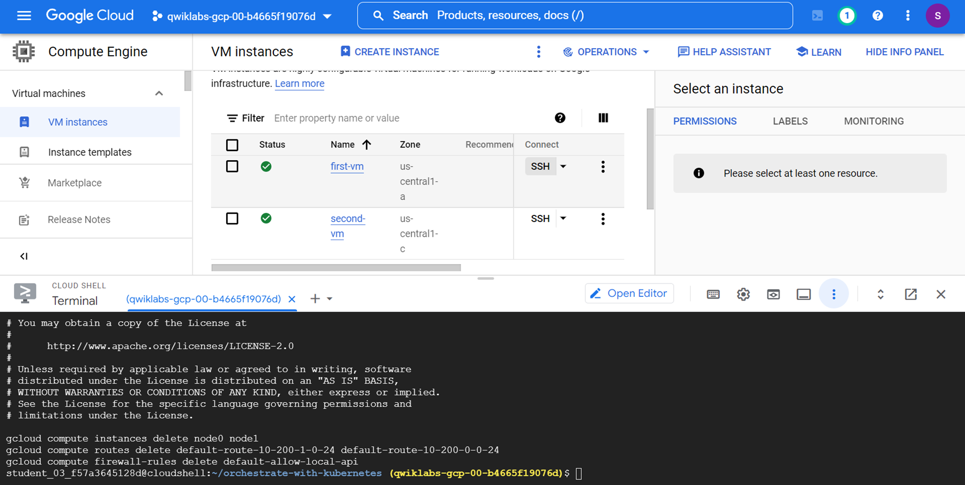
Task: Check the first-vm row checkbox
Action: (232, 167)
